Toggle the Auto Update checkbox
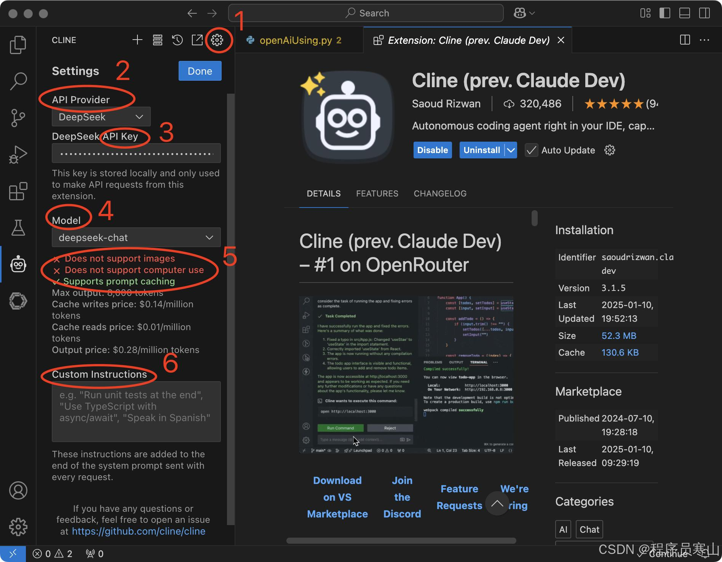 pos(531,150)
